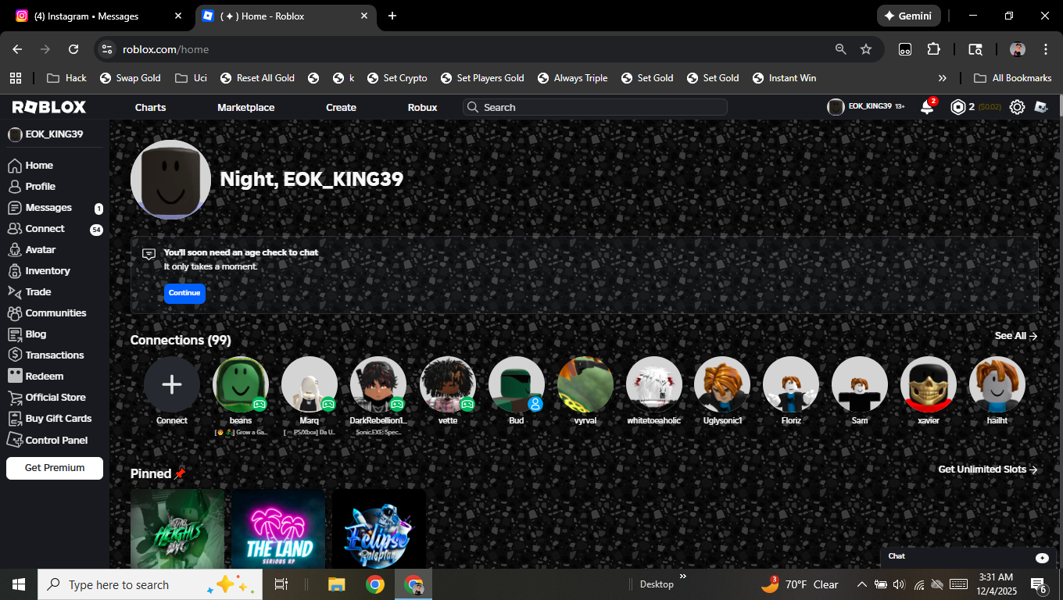Click the Chrome extensions puzzle icon
Viewport: 1063px width, 600px height.
[x=933, y=49]
